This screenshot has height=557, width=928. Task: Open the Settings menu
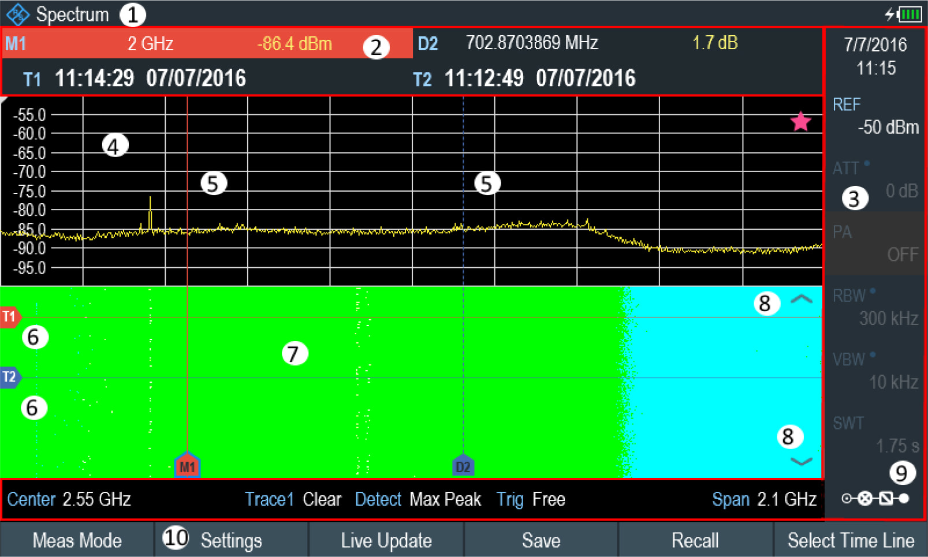pos(231,540)
